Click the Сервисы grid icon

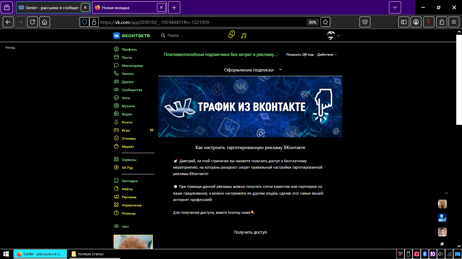pos(116,160)
